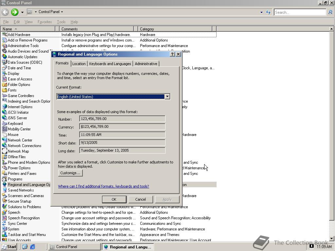
Task: Click the Control Panel taskbar button
Action: click(74, 247)
